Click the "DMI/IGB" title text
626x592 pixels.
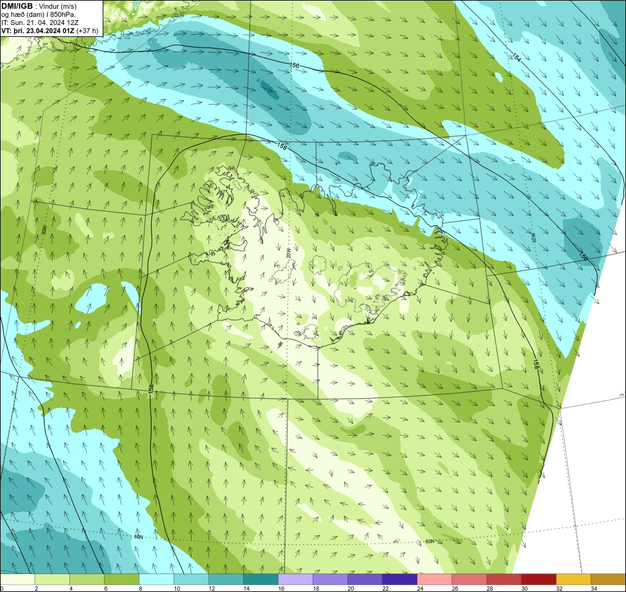(17, 6)
